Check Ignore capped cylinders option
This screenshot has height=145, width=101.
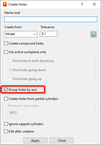coord(6,124)
